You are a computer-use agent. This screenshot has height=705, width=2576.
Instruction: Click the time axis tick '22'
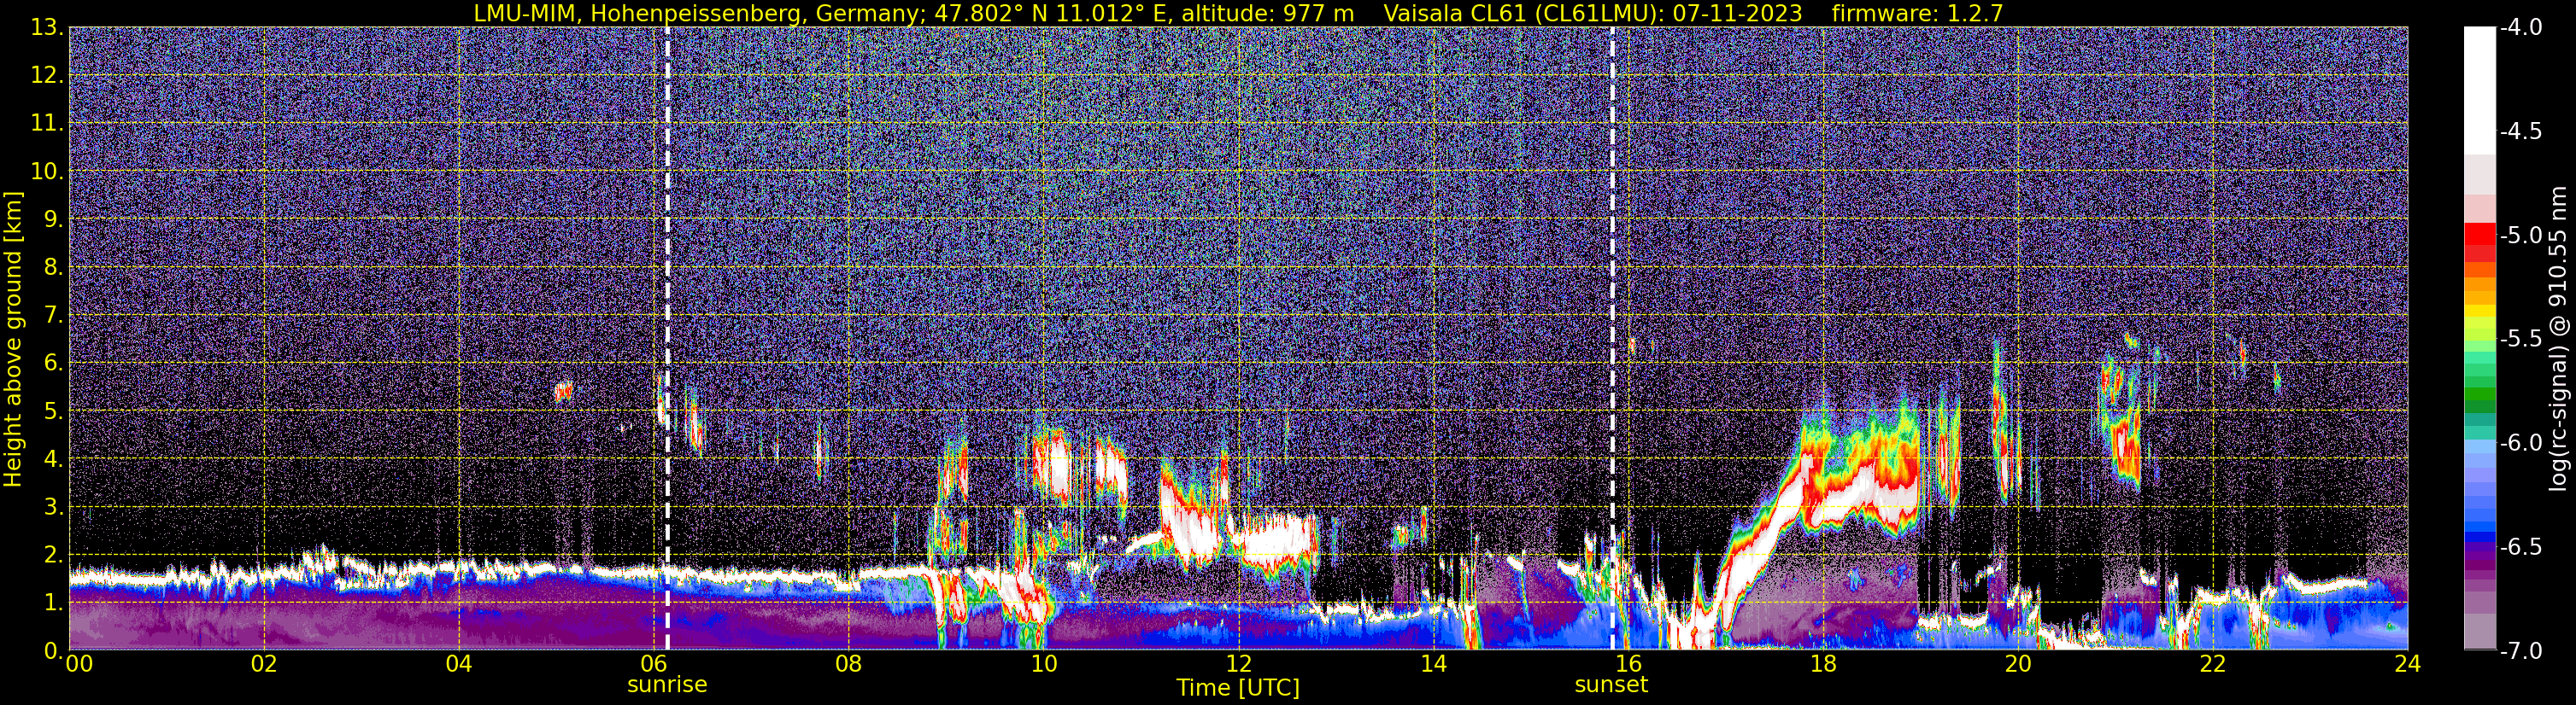(x=2213, y=665)
